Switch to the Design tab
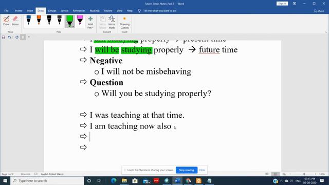Viewport: 329px width, 185px height. click(52, 11)
